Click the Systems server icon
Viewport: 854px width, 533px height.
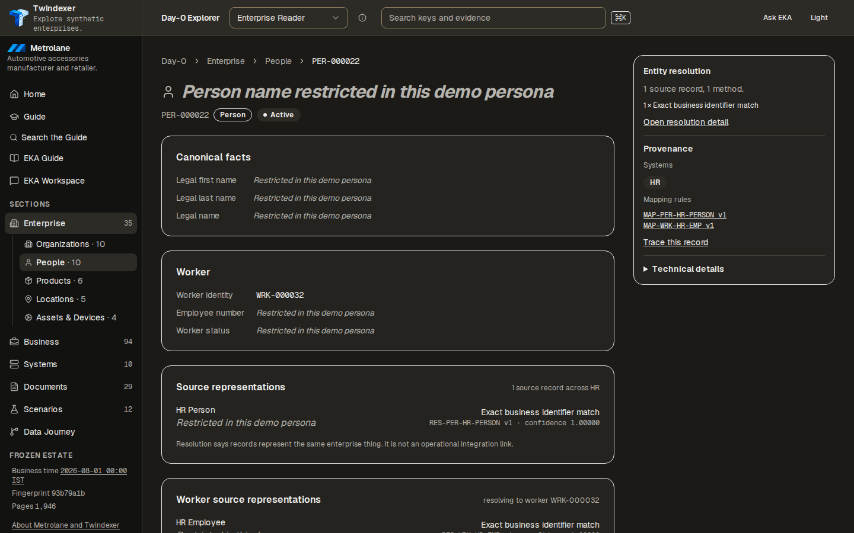(x=14, y=364)
